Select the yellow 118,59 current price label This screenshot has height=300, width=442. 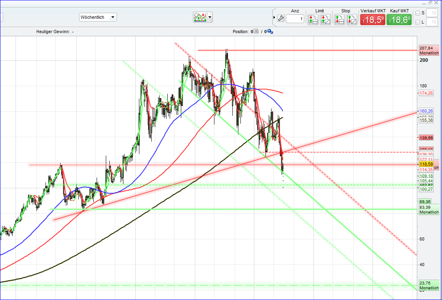coord(426,164)
